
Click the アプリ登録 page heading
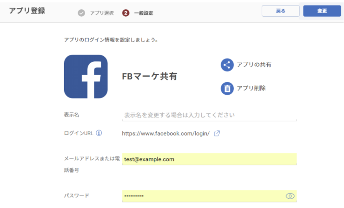pyautogui.click(x=27, y=11)
